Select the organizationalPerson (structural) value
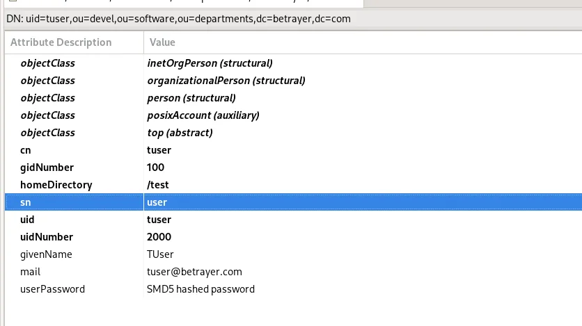This screenshot has height=326, width=582. tap(226, 81)
